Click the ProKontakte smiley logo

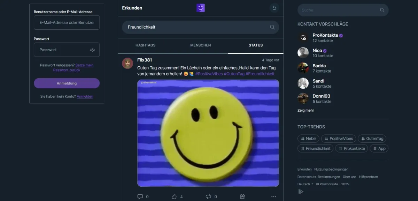pos(201,8)
